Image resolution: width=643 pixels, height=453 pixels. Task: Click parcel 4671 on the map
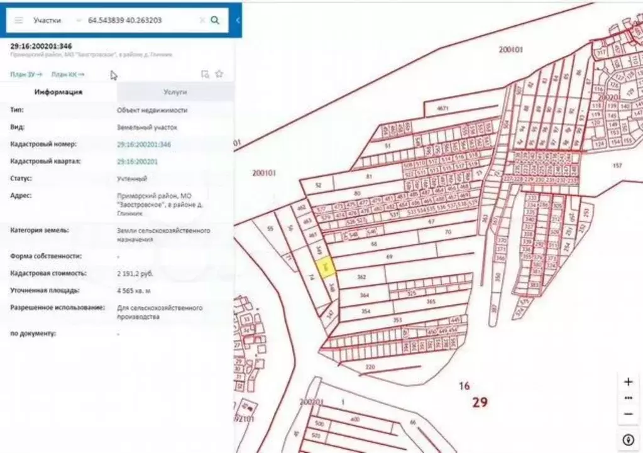[x=442, y=109]
